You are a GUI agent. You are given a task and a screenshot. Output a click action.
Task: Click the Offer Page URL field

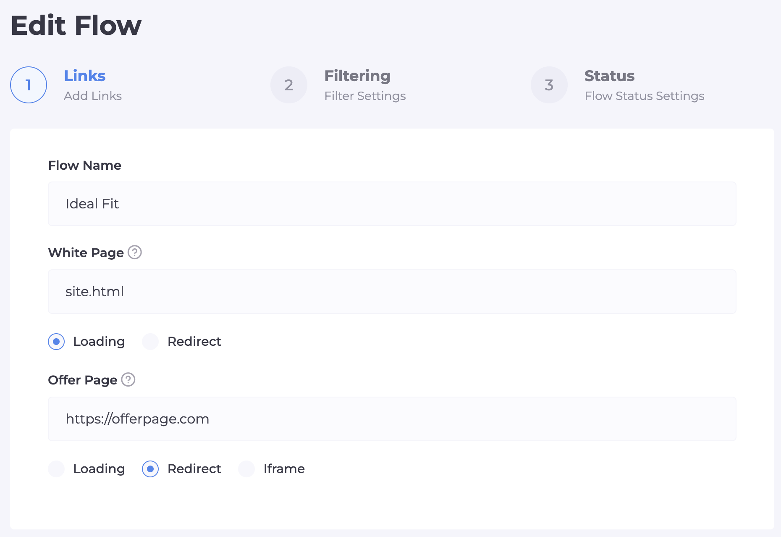tap(392, 419)
